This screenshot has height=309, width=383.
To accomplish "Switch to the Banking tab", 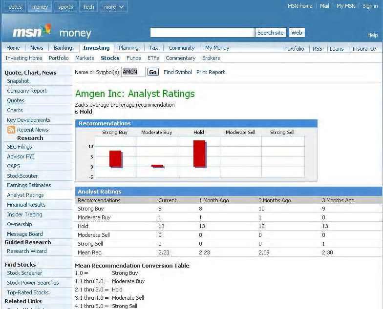I will pos(63,48).
